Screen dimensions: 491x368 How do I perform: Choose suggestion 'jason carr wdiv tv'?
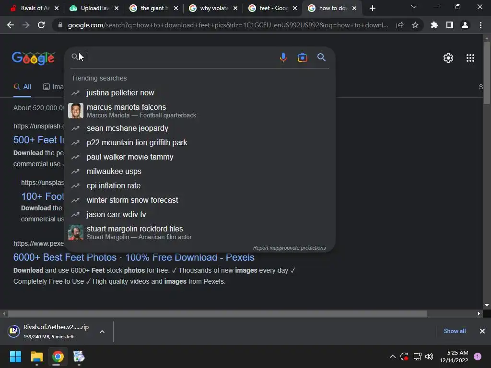click(199, 215)
